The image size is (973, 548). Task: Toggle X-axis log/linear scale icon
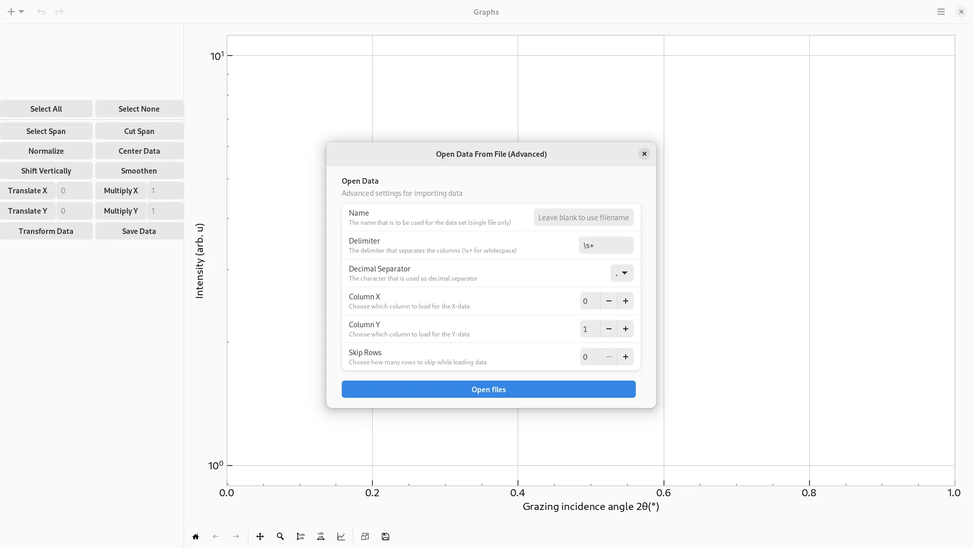click(x=321, y=536)
